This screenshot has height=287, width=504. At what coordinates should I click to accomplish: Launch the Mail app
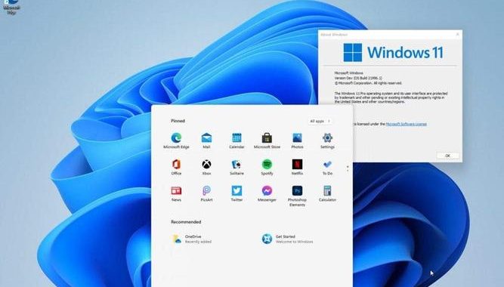206,140
